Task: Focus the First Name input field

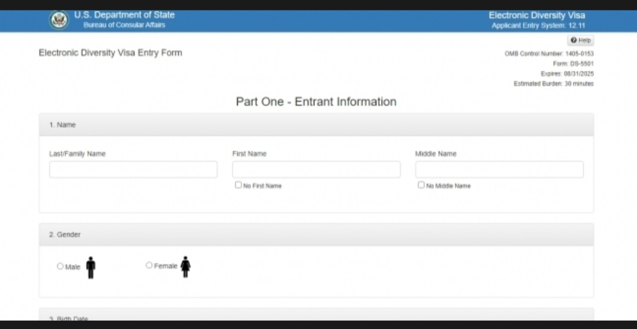Action: tap(316, 169)
